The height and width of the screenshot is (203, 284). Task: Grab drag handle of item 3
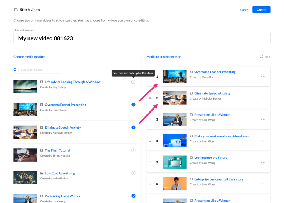click(x=151, y=119)
